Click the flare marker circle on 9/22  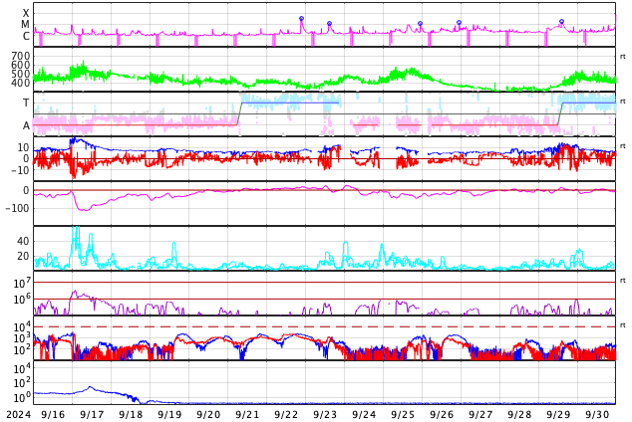[301, 19]
